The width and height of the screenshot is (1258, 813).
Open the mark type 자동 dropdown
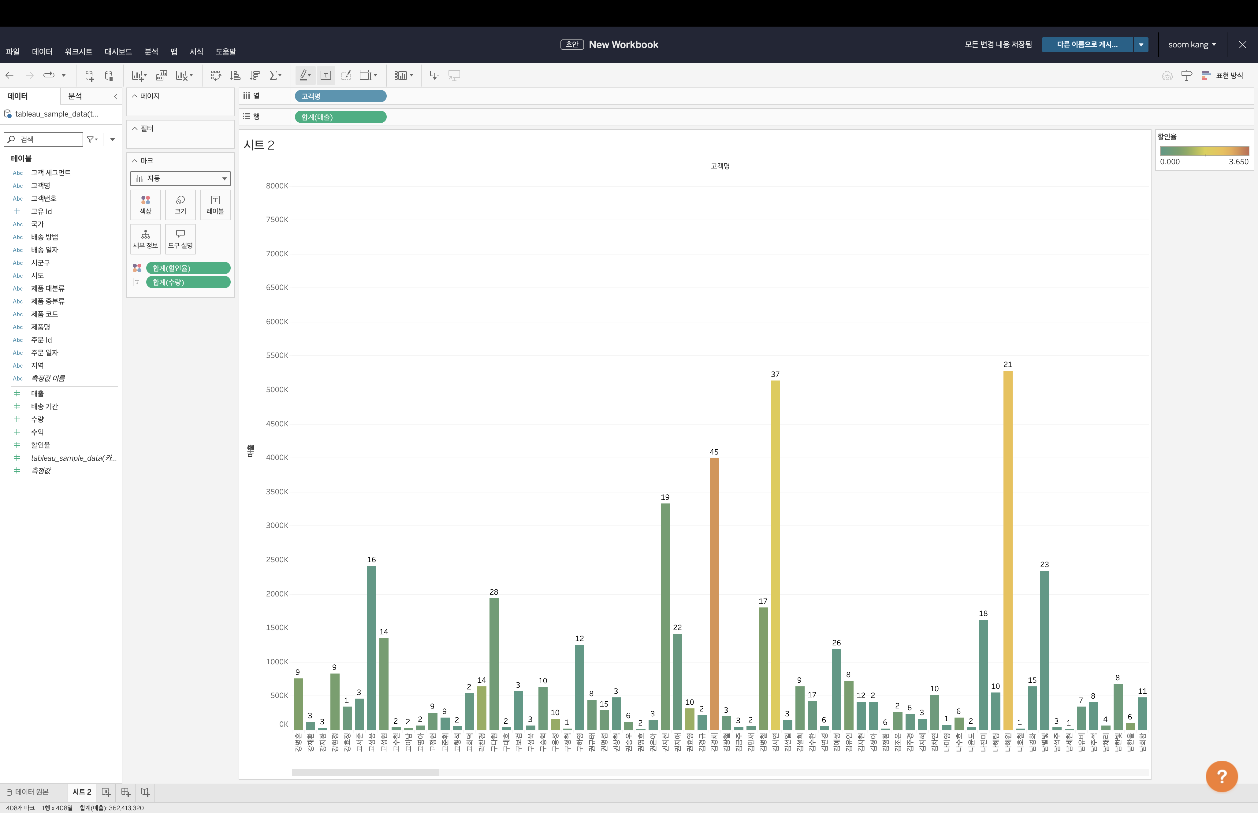(181, 178)
